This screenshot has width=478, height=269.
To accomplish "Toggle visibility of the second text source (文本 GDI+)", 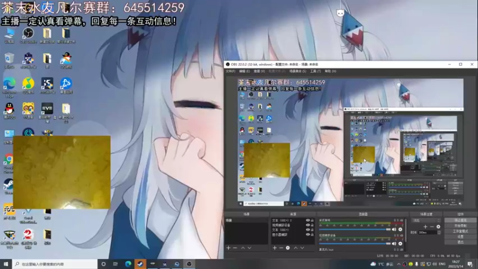I will (x=308, y=230).
